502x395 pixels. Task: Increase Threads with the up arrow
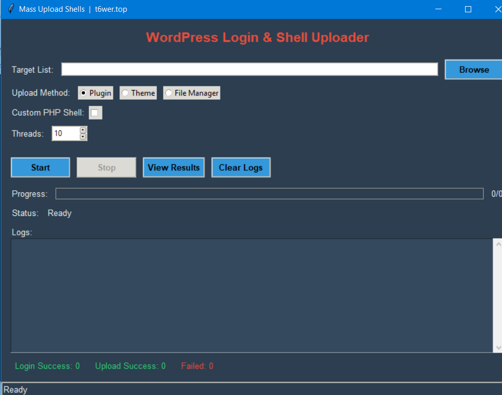[83, 130]
